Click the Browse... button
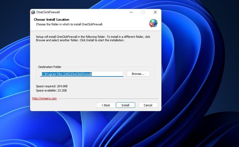The image size is (239, 147). [138, 74]
